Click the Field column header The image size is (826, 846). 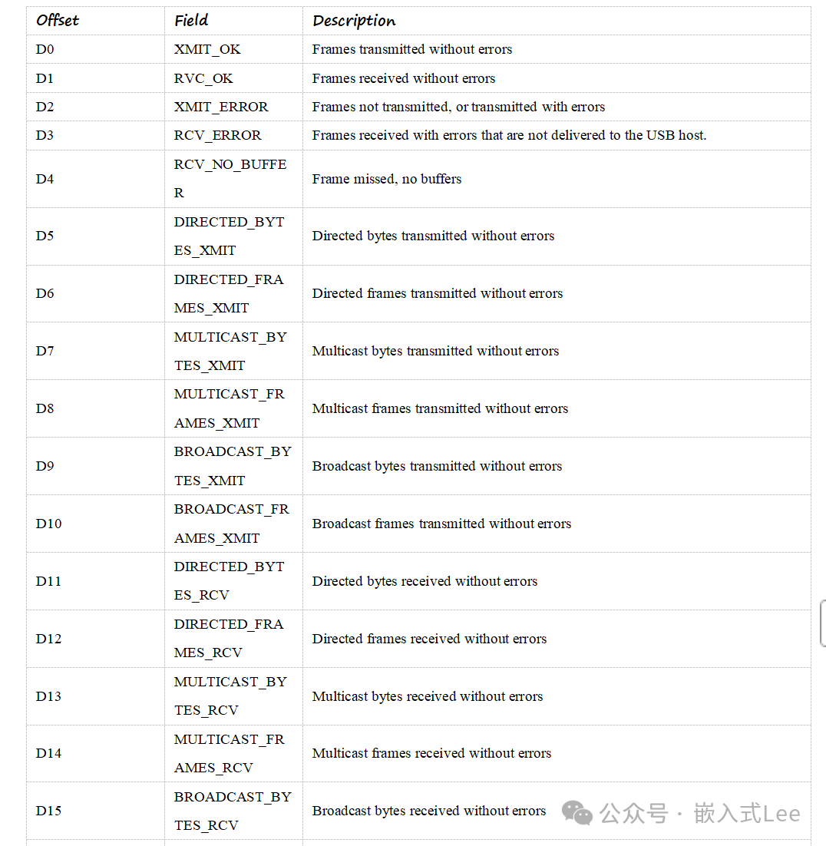pos(191,21)
